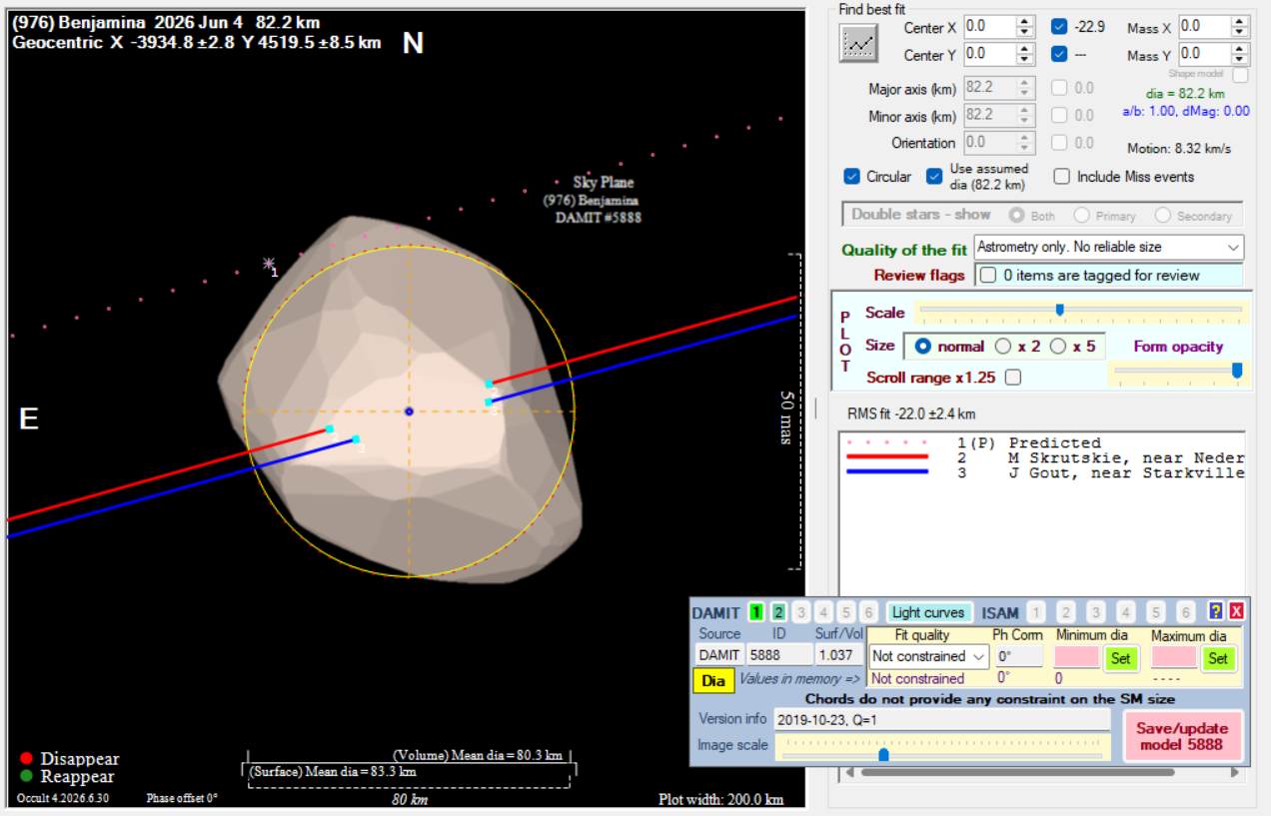Viewport: 1271px width, 816px height.
Task: Toggle the checkbox next to -22.9 for Center X
Action: (1059, 27)
